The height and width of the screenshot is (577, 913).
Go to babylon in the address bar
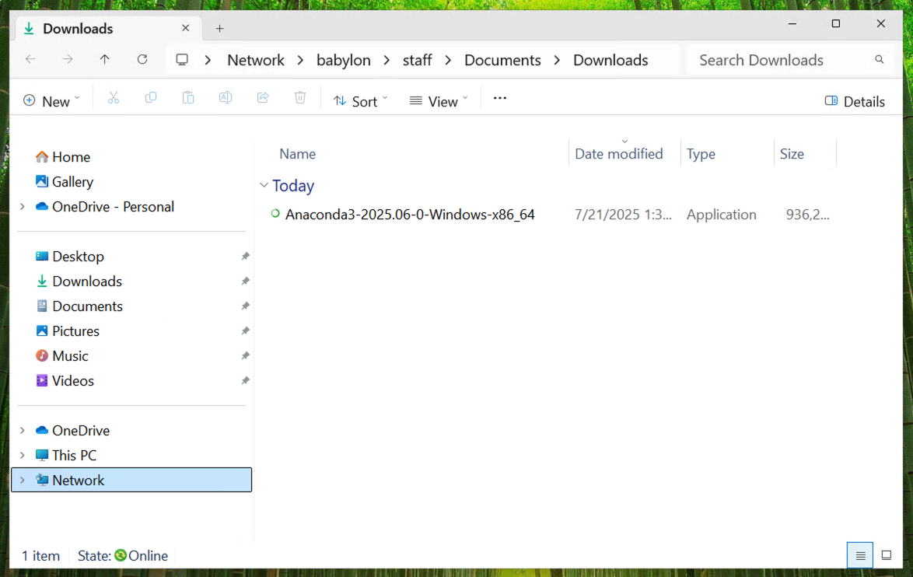344,60
